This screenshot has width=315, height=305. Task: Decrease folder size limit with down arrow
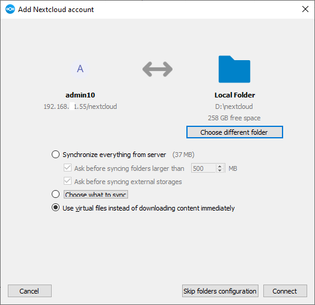[x=220, y=170]
